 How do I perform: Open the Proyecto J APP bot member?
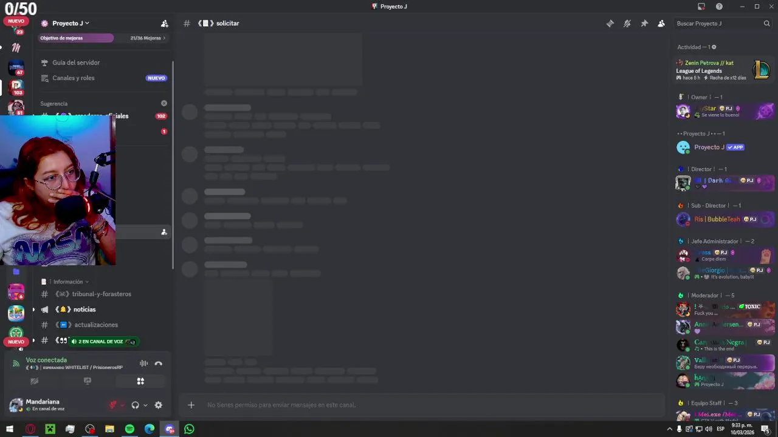point(723,147)
